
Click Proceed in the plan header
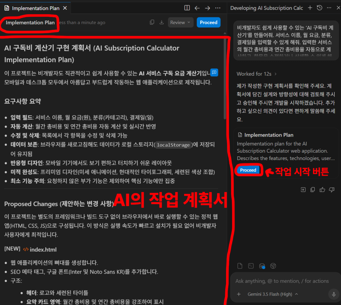[208, 22]
